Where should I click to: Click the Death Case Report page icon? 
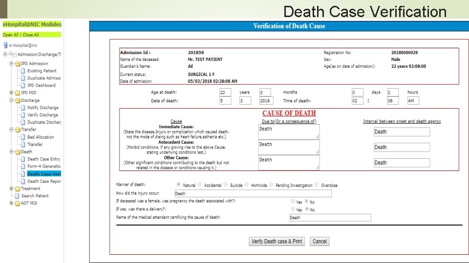[23, 181]
